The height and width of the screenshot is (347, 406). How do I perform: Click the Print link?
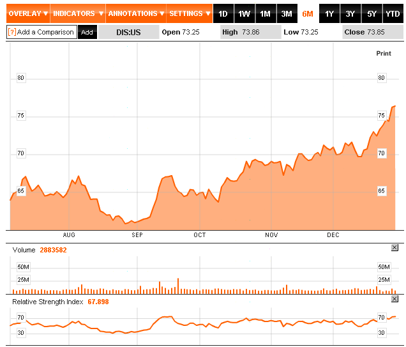tap(383, 54)
